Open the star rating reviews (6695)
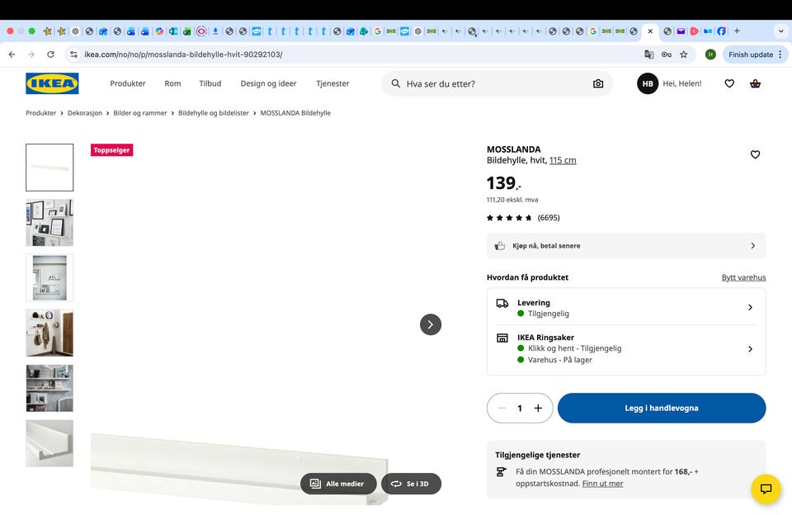The height and width of the screenshot is (515, 792). click(x=523, y=218)
